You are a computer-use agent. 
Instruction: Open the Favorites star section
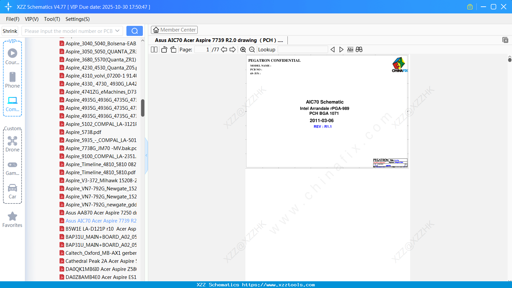click(x=12, y=220)
